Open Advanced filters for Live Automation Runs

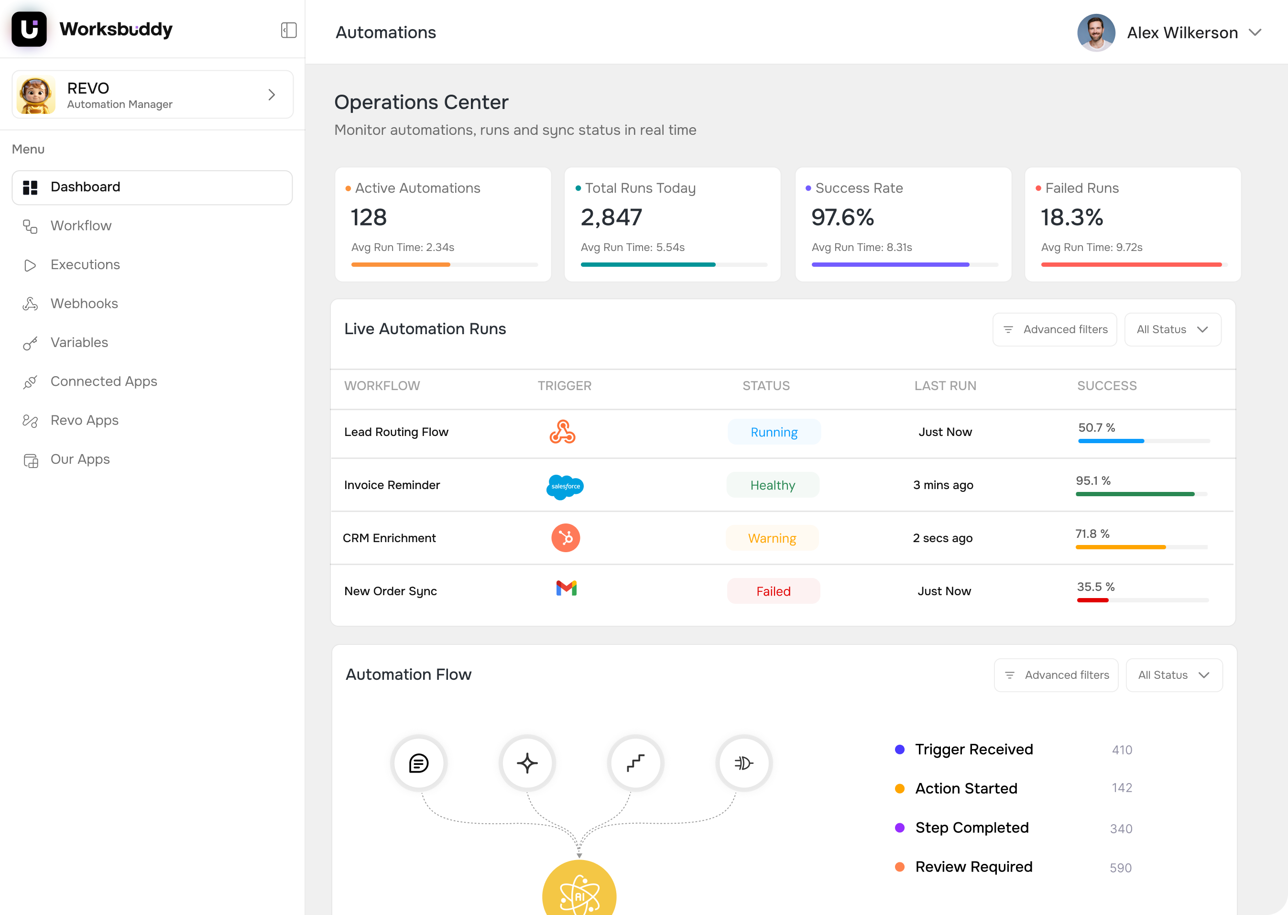(x=1055, y=329)
